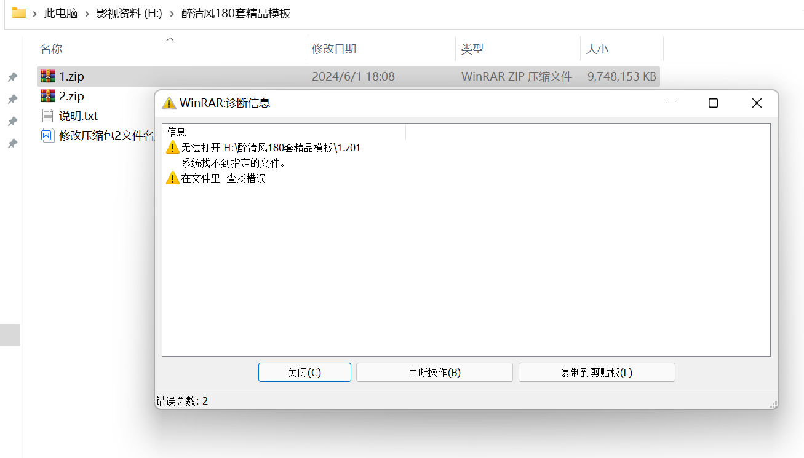Click the WinRAR ZIP 压缩文件 type cell
The height and width of the screenshot is (458, 804).
[517, 77]
